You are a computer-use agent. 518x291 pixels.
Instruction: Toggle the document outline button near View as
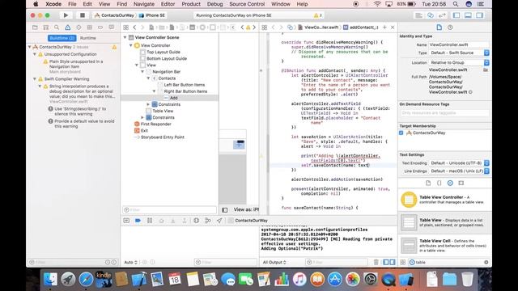coord(225,210)
